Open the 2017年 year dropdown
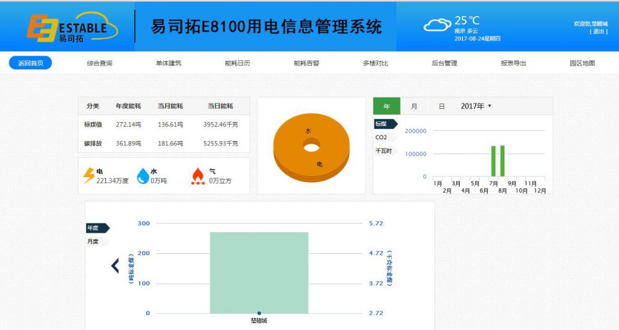The height and width of the screenshot is (330, 619). point(475,106)
